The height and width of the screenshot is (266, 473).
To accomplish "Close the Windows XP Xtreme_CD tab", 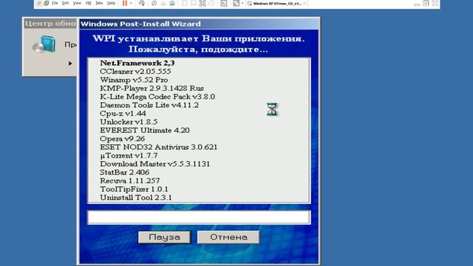I will coord(304,4).
